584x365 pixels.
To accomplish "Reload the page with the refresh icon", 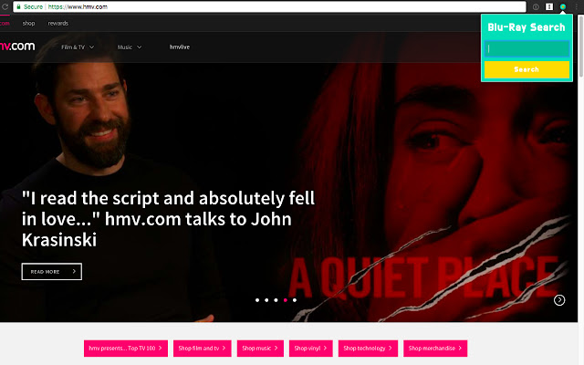I will (5, 6).
